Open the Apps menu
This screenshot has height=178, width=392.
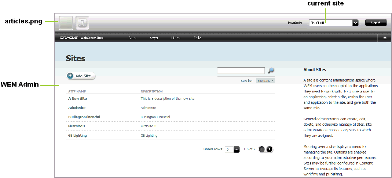pyautogui.click(x=154, y=38)
